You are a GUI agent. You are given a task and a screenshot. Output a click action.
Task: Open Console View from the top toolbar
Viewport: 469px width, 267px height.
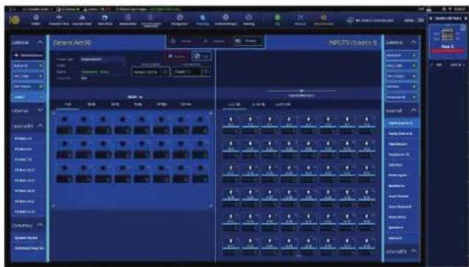[82, 21]
